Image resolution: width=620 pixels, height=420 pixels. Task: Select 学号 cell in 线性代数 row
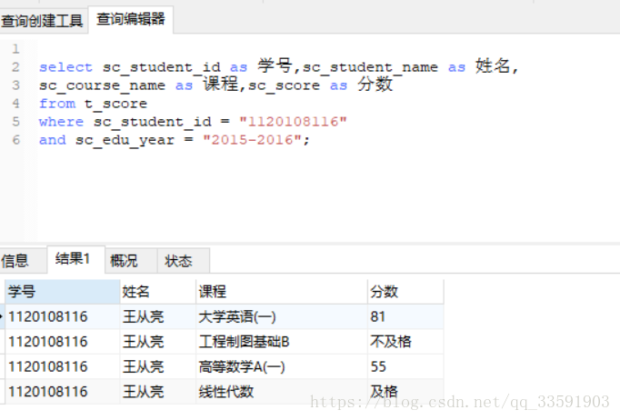click(x=63, y=392)
